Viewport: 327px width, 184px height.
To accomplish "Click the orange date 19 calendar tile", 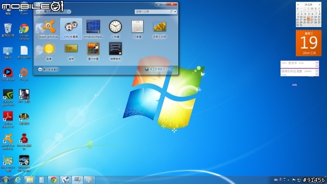I will click(x=309, y=43).
